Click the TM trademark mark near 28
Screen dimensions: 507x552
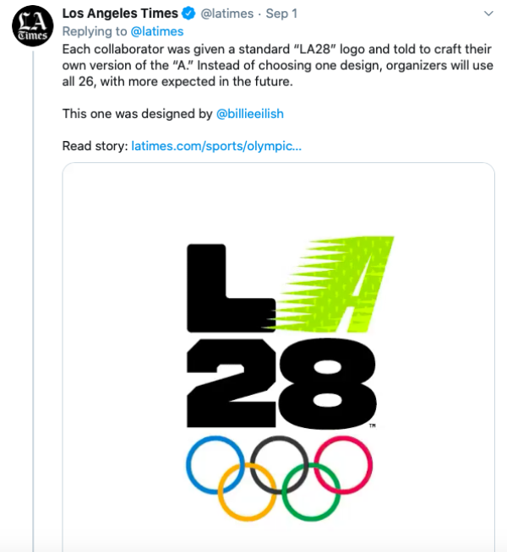pos(373,425)
